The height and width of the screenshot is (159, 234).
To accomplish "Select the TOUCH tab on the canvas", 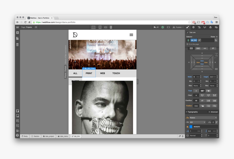I will [116, 73].
